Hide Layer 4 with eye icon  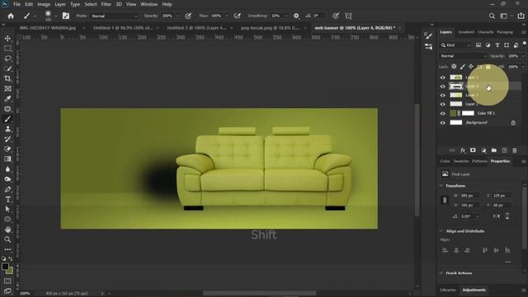[x=443, y=87]
